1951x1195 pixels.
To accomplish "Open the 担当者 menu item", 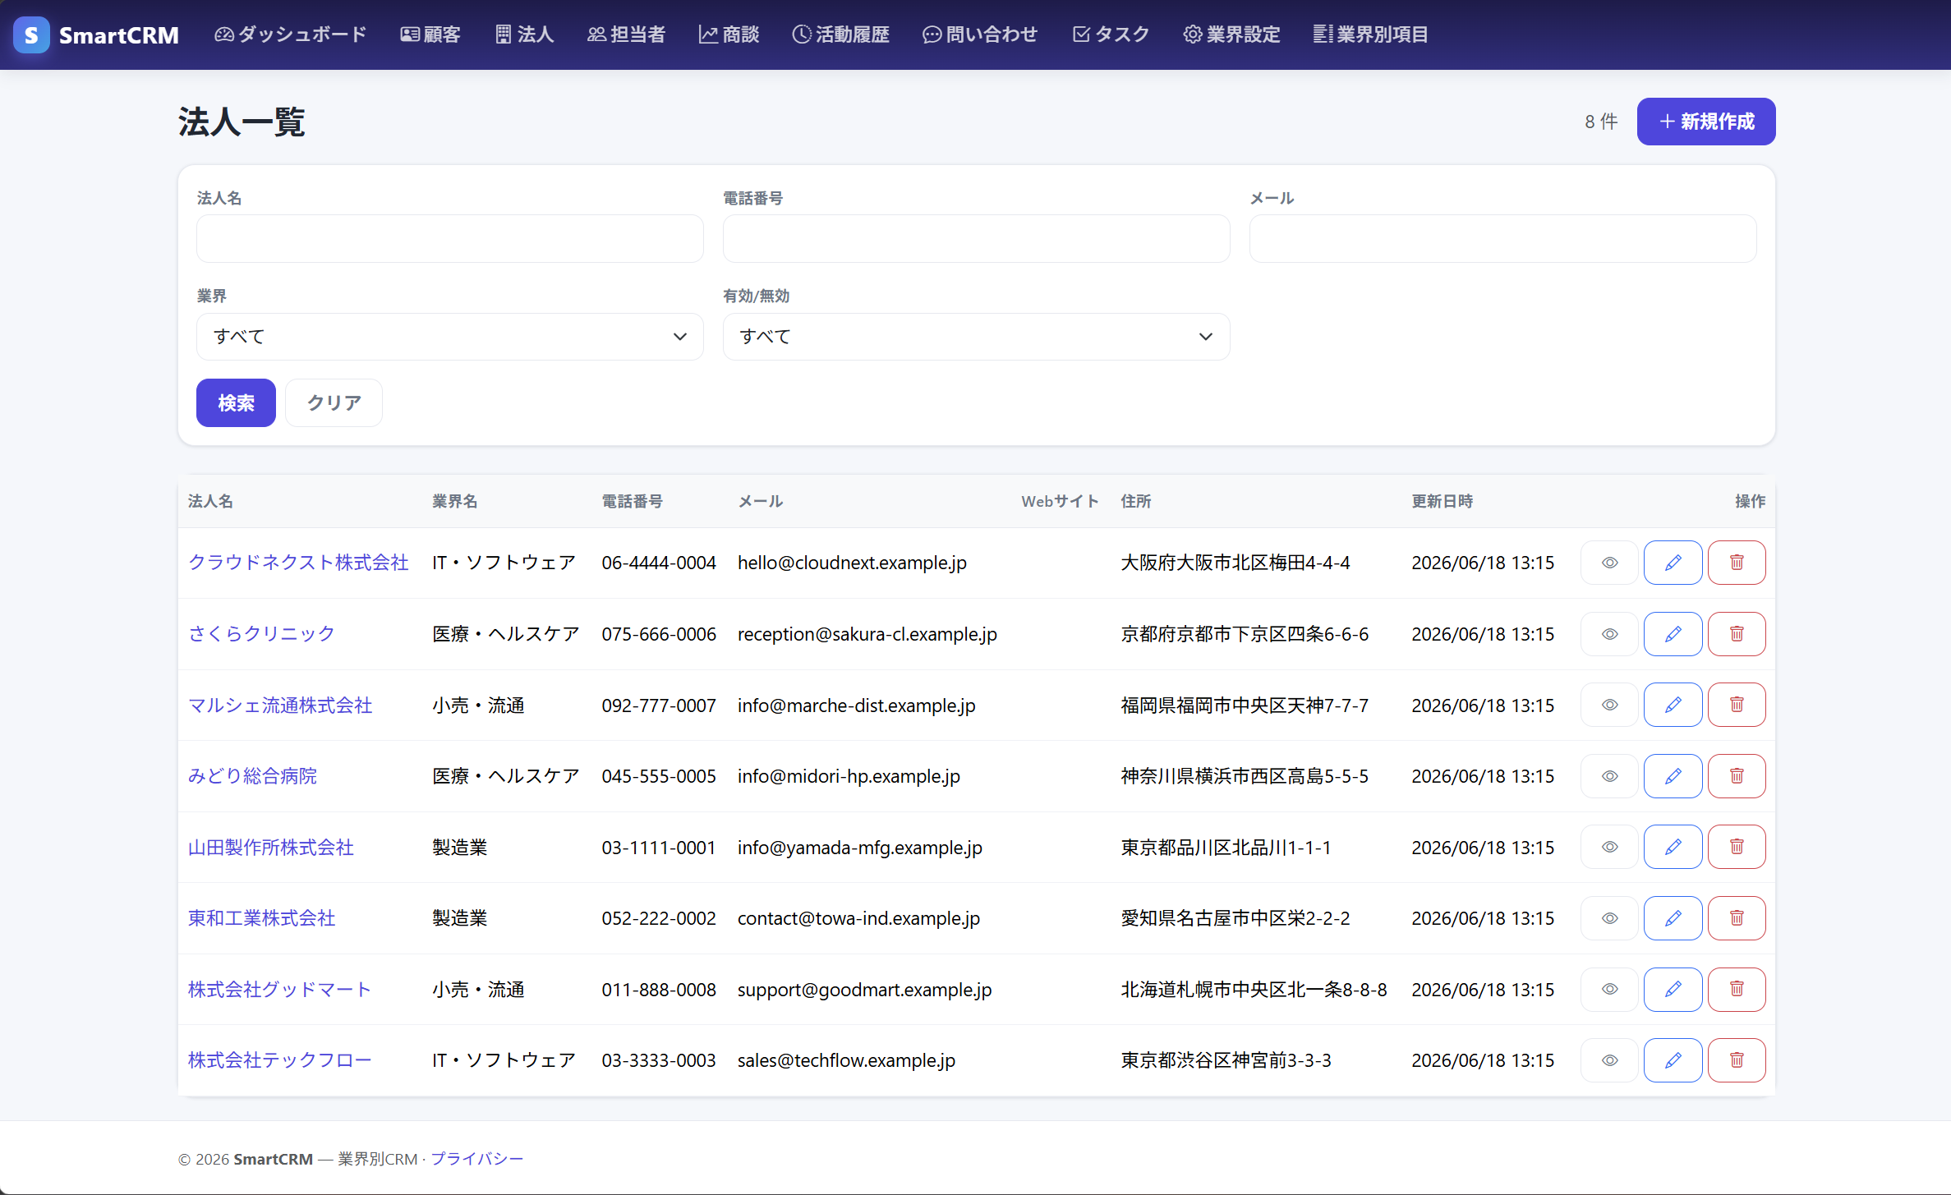I will 626,34.
